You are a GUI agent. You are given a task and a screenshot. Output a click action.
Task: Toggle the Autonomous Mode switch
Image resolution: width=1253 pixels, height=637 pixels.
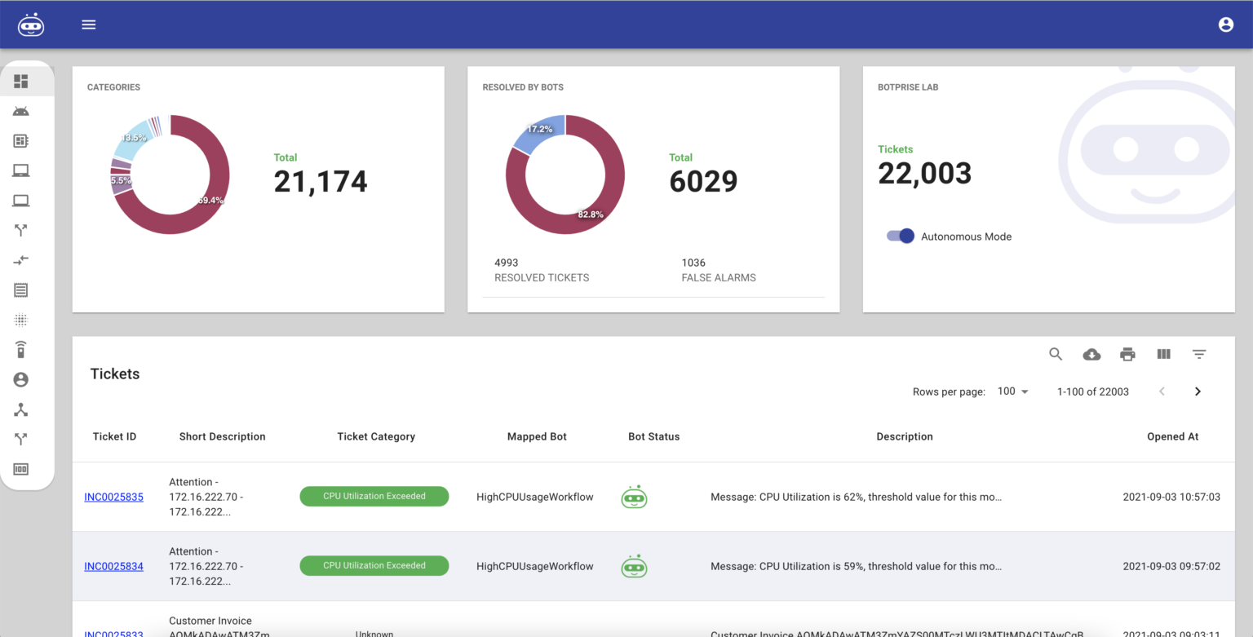coord(901,236)
